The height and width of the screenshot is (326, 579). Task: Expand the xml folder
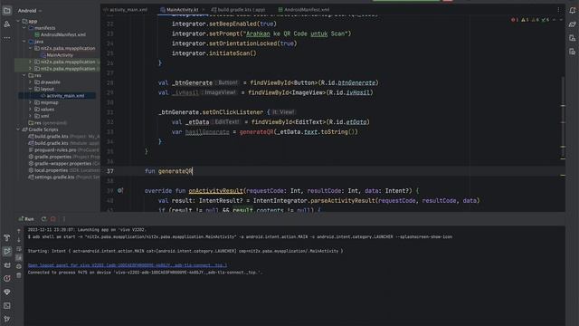[30, 116]
